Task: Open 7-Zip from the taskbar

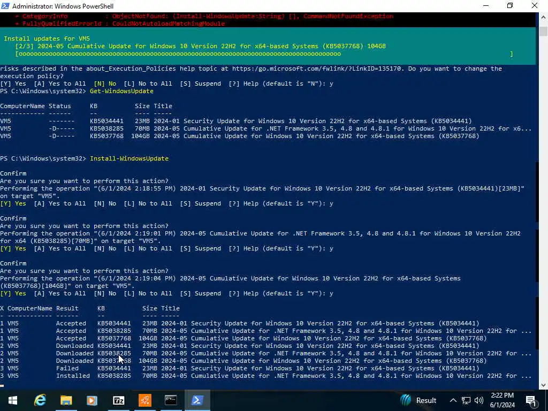Action: [x=118, y=400]
